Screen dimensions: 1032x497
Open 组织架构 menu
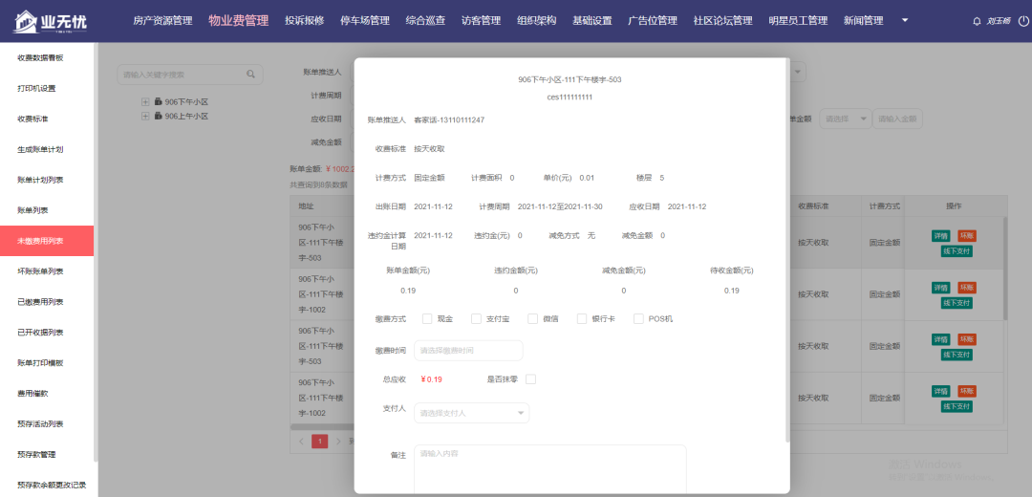[537, 21]
